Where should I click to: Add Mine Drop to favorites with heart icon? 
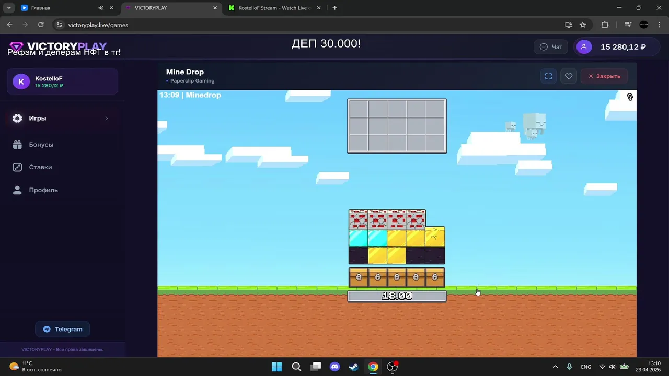coord(569,76)
